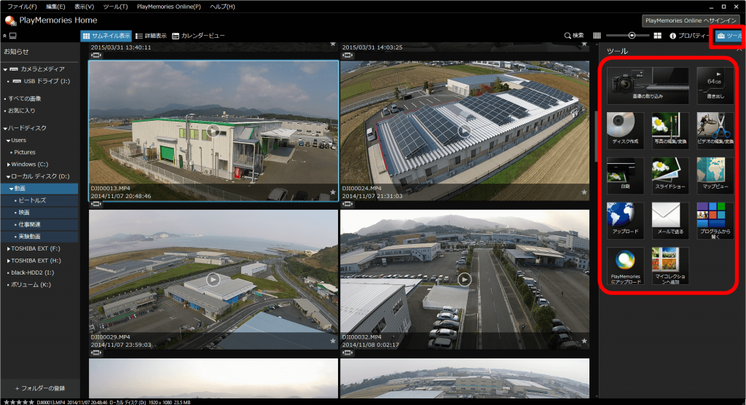The height and width of the screenshot is (405, 746).
Task: Toggle favorite star on DJI00029.MP4
Action: point(333,341)
